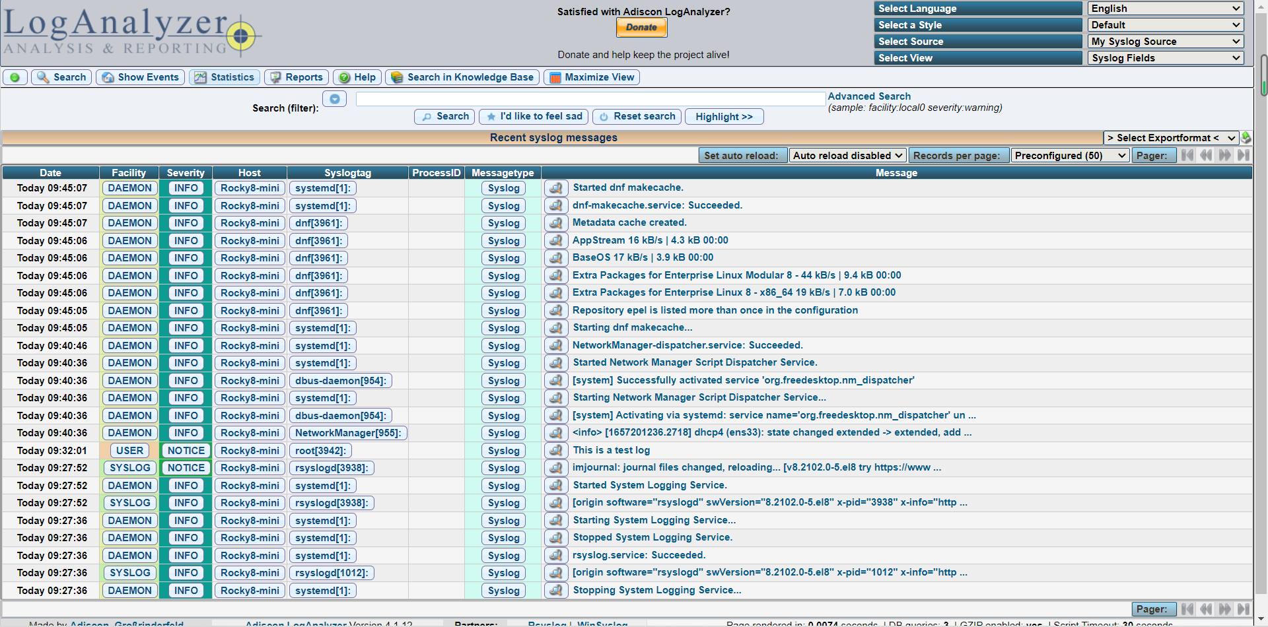Viewport: 1268px width, 627px height.
Task: Open details icon for 'Started Network Manager Script Dispatcher Service.'
Action: tap(556, 363)
